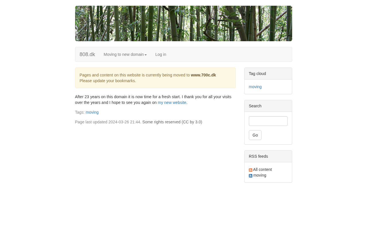Click the Search panel heading
367x229 pixels.
pos(255,106)
